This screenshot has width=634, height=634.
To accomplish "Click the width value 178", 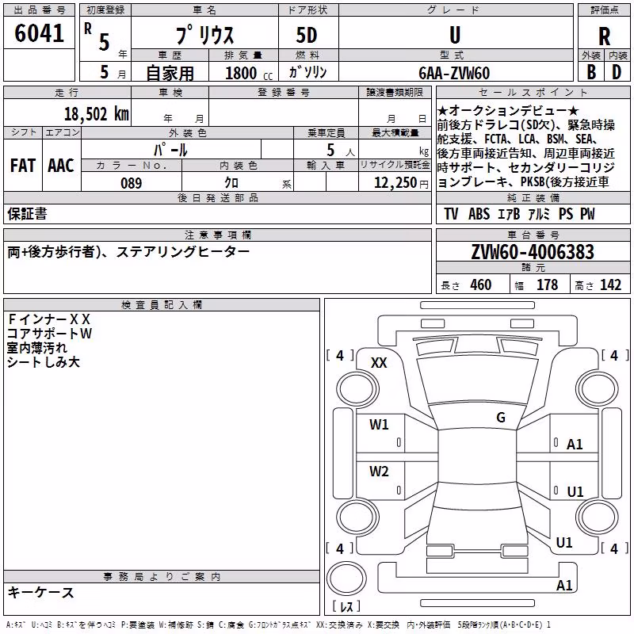I will 547,285.
